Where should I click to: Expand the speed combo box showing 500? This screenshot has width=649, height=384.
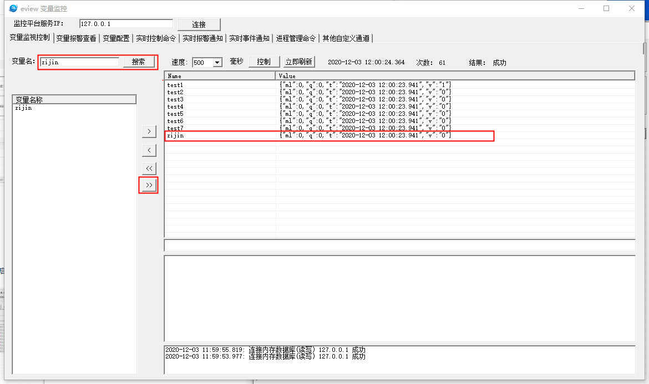click(x=217, y=63)
